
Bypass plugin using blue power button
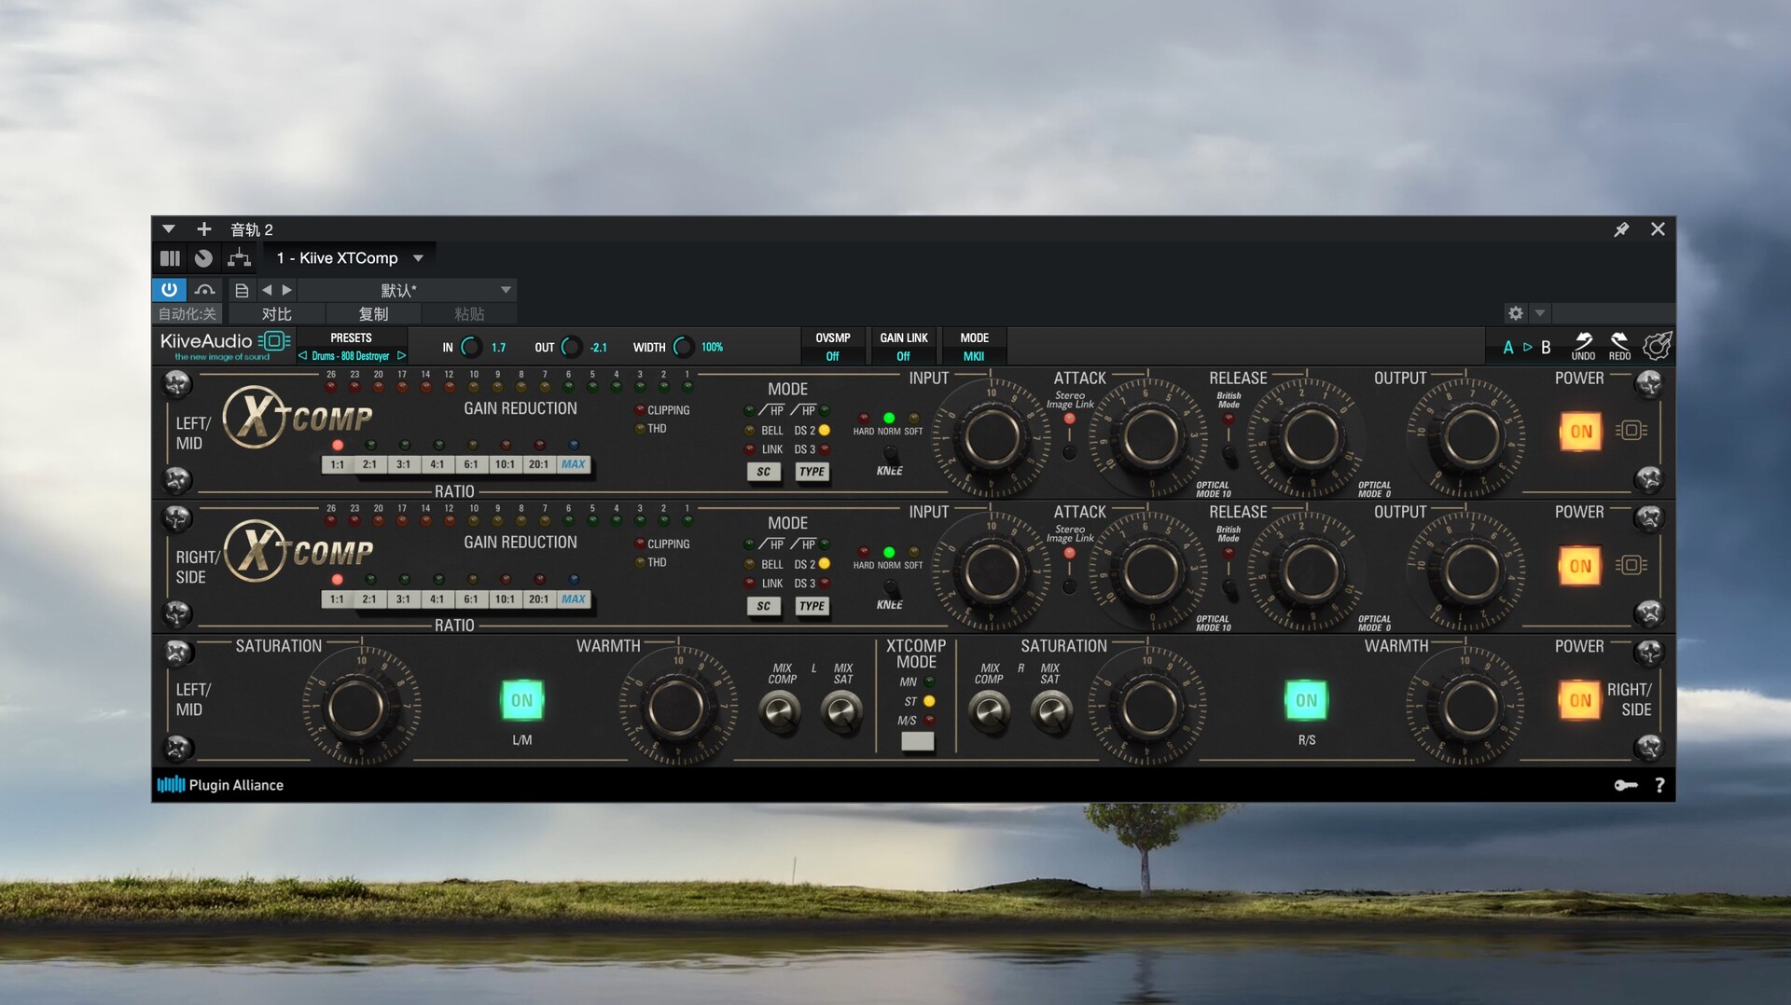pos(169,290)
